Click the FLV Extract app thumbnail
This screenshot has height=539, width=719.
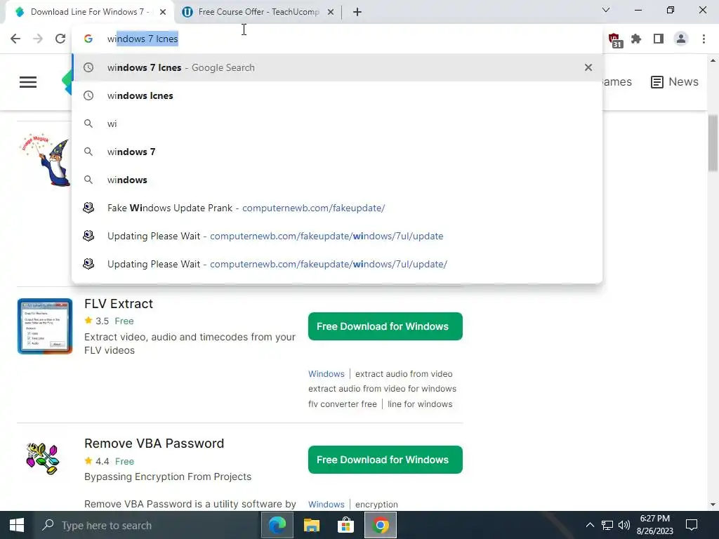(x=45, y=326)
